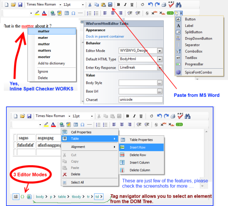Screen dimensions: 228x206
Task: Click the Base Url ellipsis button
Action: coord(160,91)
